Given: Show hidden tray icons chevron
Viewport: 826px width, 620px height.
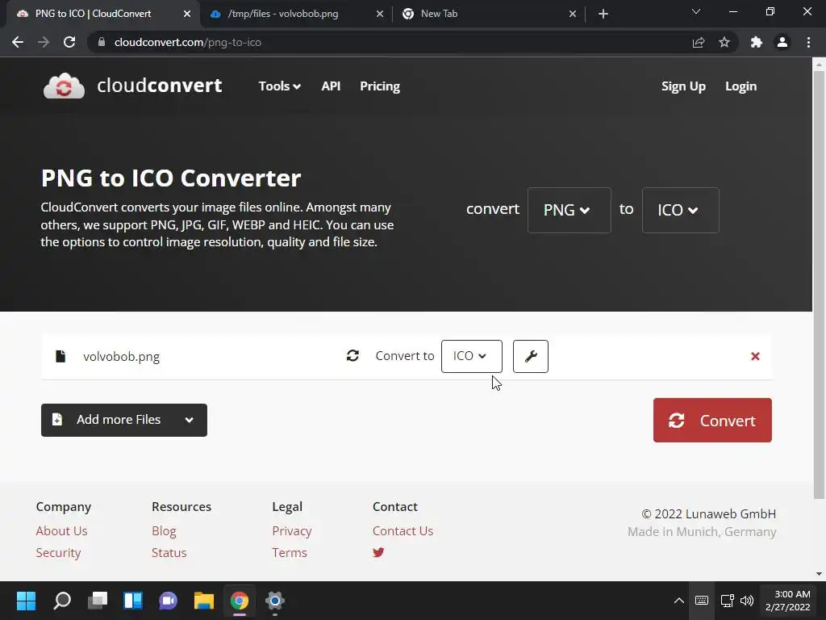Looking at the screenshot, I should pos(679,601).
